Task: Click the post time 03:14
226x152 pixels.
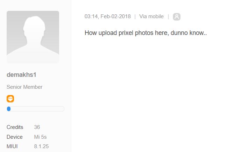Action: pos(91,16)
